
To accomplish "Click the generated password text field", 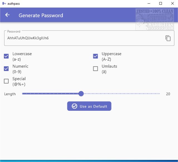I will pyautogui.click(x=83, y=38).
